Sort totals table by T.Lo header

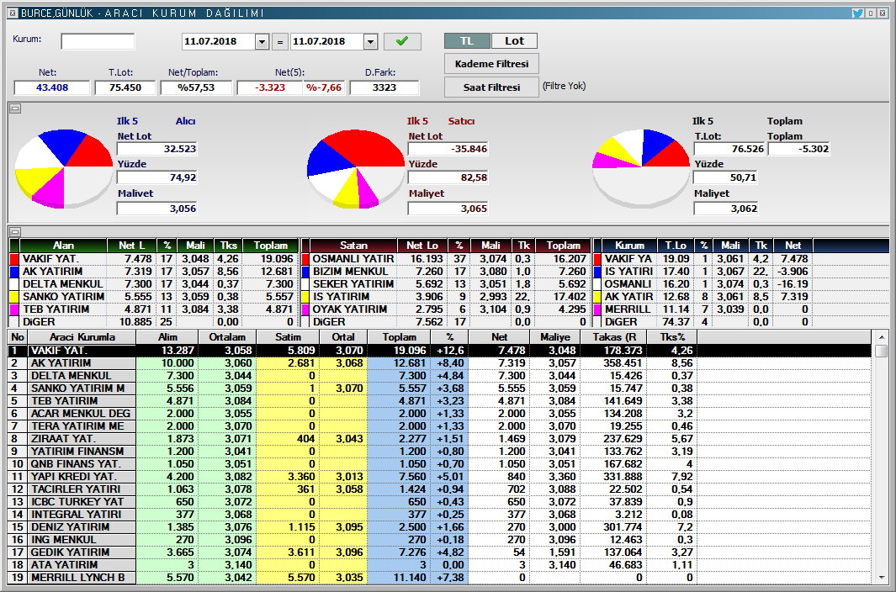676,246
